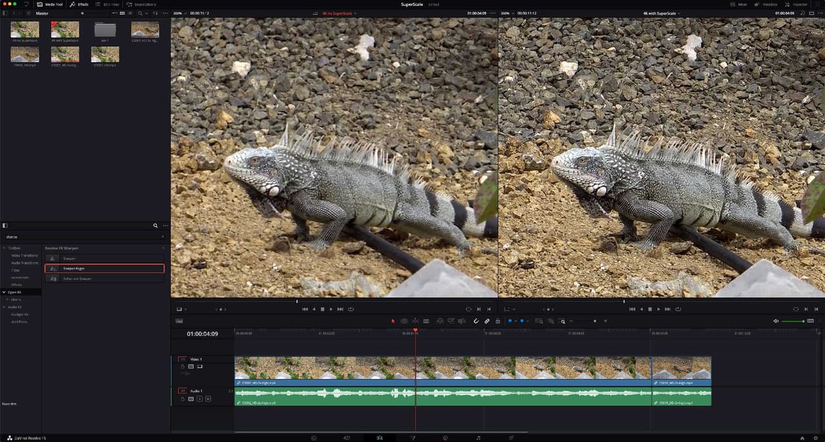This screenshot has height=442, width=825.
Task: Switch to the Deliver page icon
Action: pyautogui.click(x=511, y=437)
